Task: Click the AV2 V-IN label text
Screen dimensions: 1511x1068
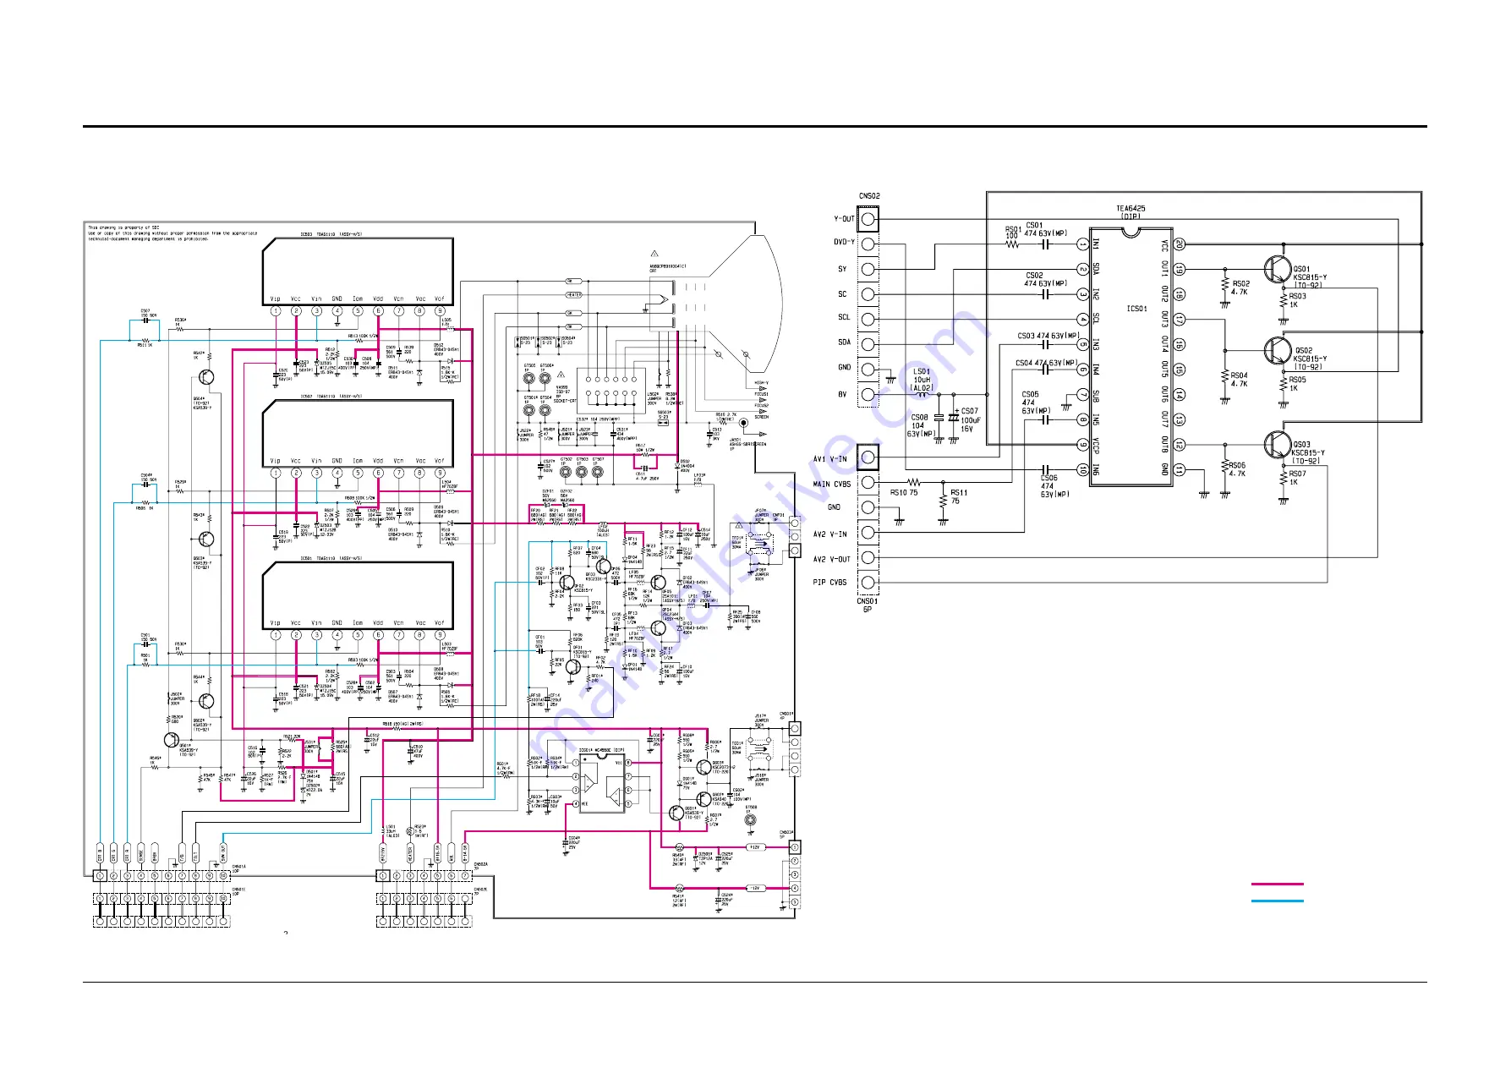Action: point(829,534)
